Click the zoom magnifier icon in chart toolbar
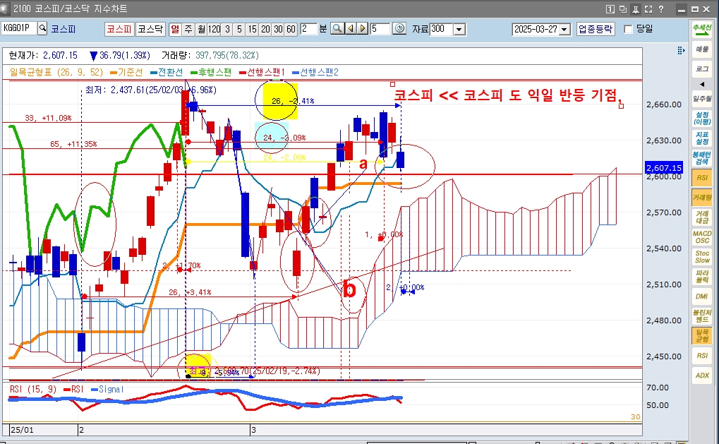Image resolution: width=719 pixels, height=444 pixels. (x=337, y=28)
